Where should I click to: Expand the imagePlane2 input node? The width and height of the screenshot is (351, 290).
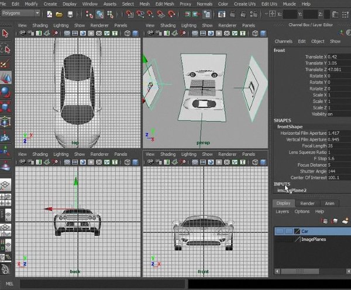(x=291, y=190)
